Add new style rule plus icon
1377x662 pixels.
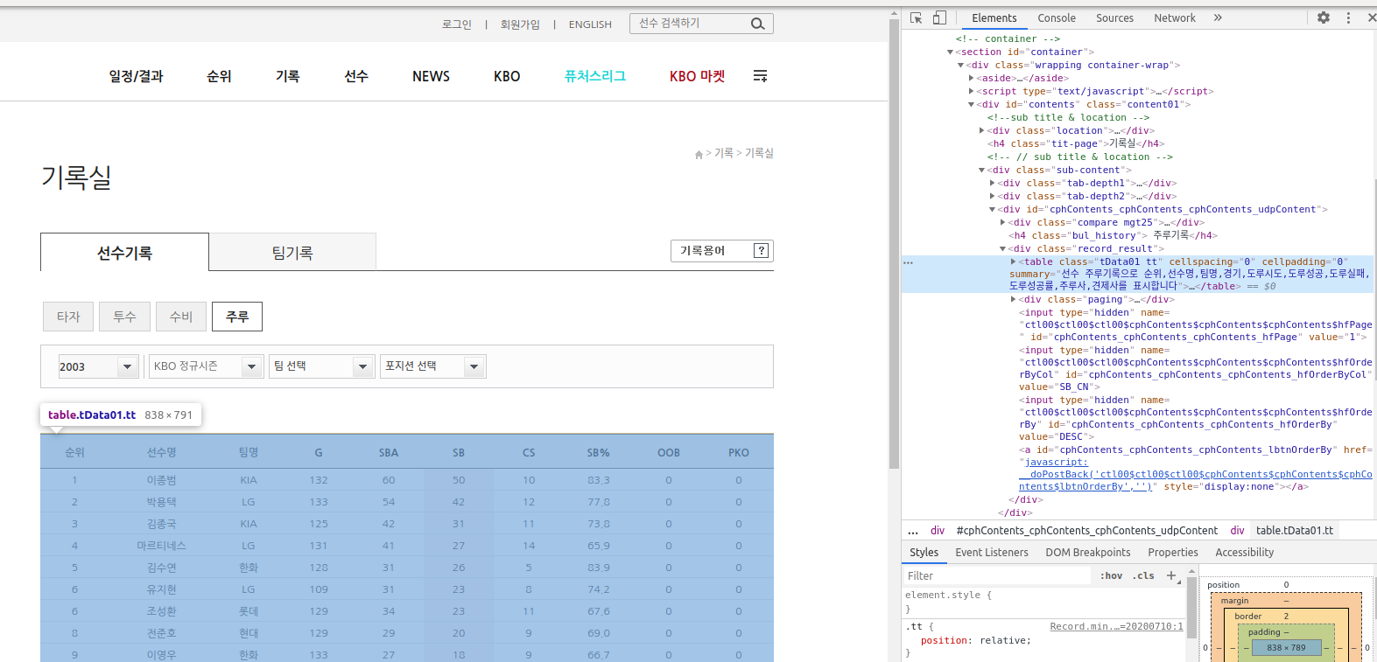tap(1171, 575)
